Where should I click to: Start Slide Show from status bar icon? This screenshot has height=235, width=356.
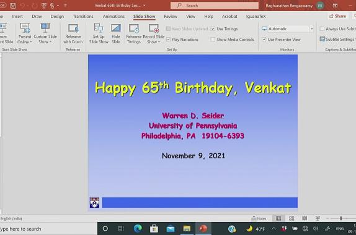click(x=318, y=218)
